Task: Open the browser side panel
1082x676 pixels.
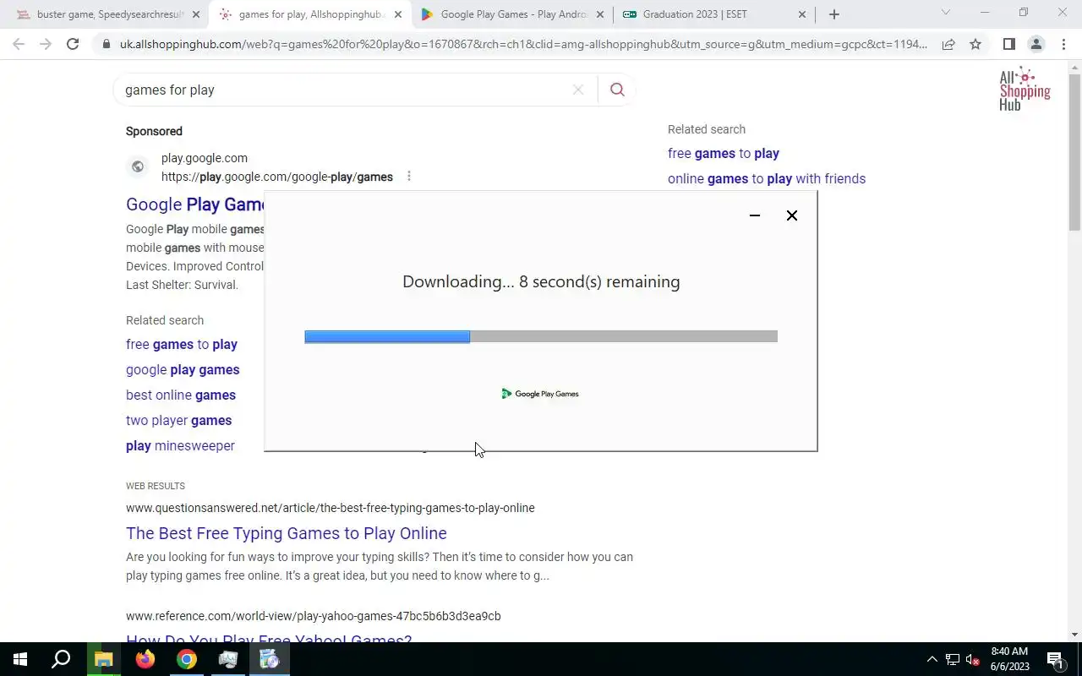Action: point(1008,44)
